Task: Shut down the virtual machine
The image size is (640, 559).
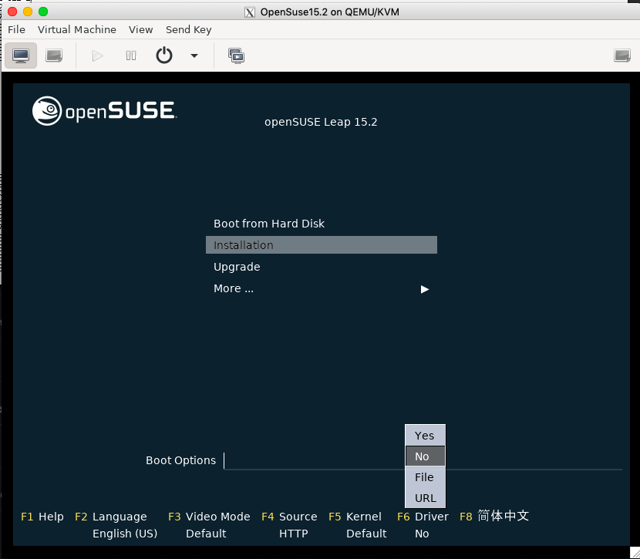Action: [x=164, y=55]
